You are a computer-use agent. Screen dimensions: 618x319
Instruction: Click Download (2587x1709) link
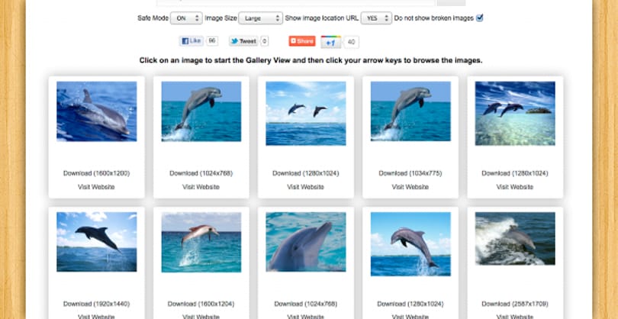[x=515, y=304]
